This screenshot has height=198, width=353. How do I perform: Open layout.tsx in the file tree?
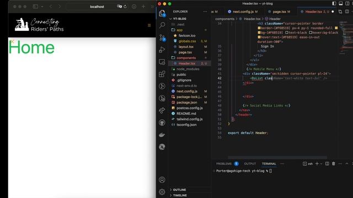[190, 47]
